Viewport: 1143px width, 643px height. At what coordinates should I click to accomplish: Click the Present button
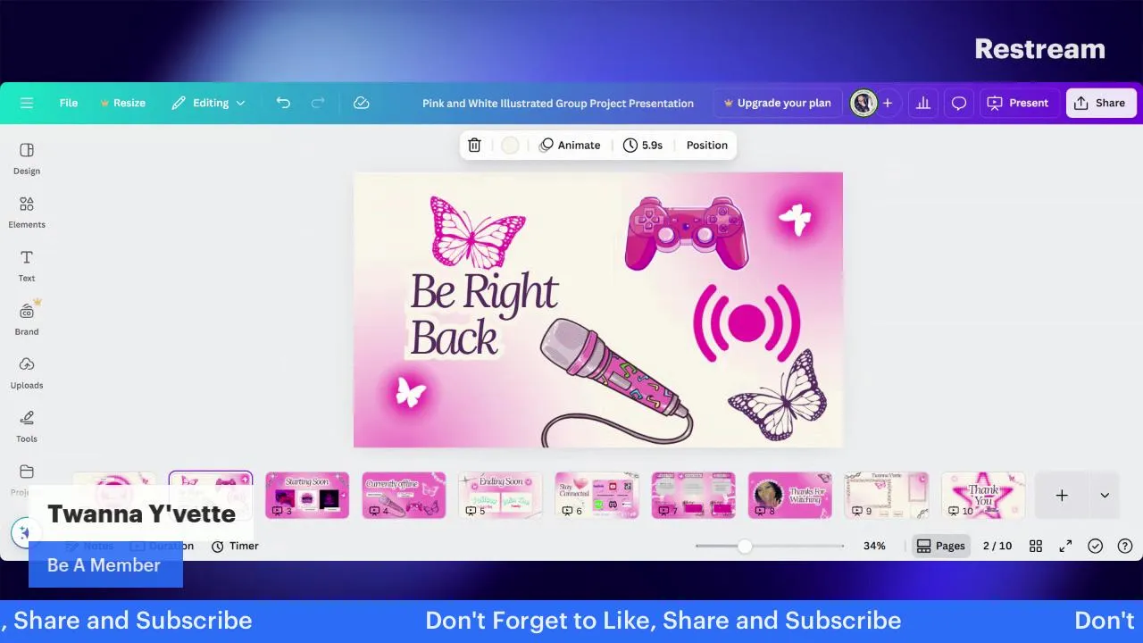pos(1019,103)
